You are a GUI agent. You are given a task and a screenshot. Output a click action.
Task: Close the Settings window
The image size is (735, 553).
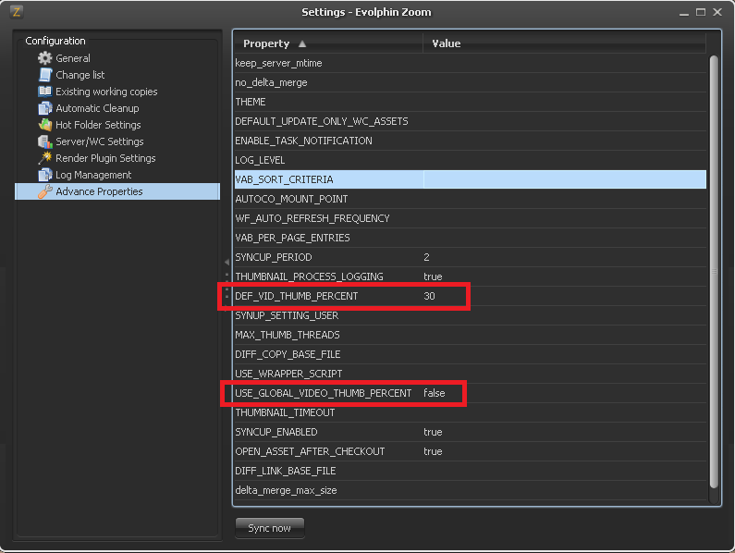[717, 12]
